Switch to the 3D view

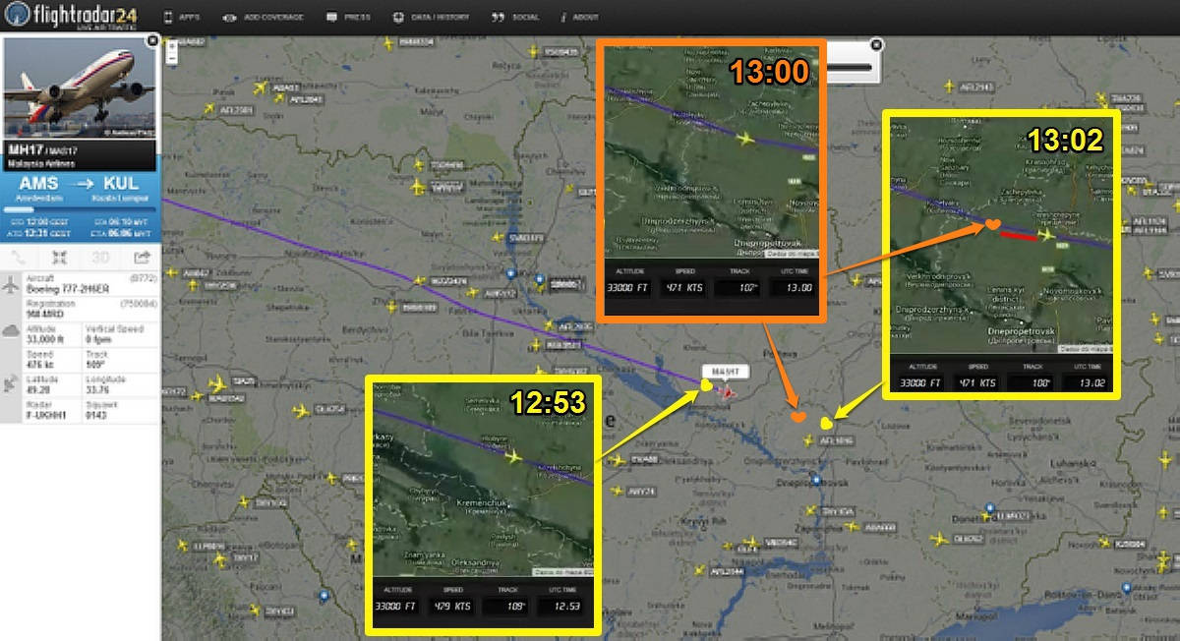[99, 258]
